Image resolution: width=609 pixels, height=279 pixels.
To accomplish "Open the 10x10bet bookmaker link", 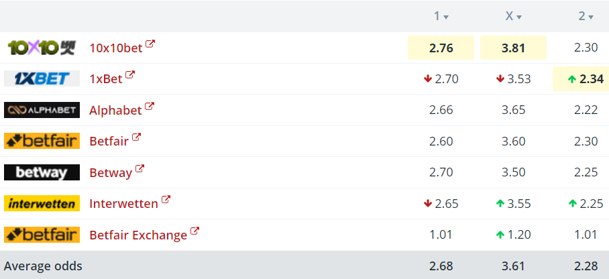I will (116, 48).
